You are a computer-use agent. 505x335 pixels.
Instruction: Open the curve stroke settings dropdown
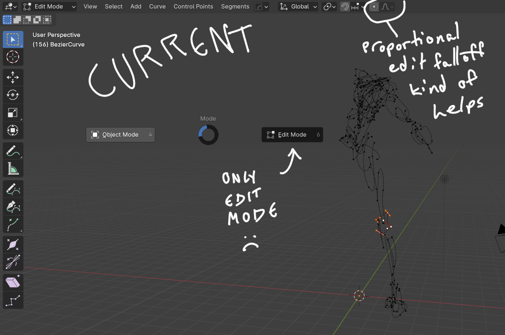[262, 6]
